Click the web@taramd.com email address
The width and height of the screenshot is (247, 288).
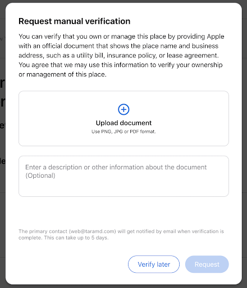click(x=93, y=231)
